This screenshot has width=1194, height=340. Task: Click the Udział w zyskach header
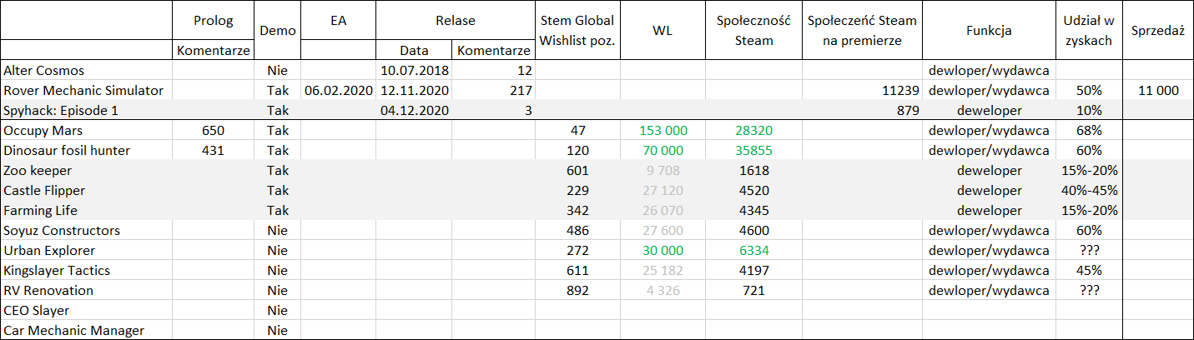[x=1089, y=31]
